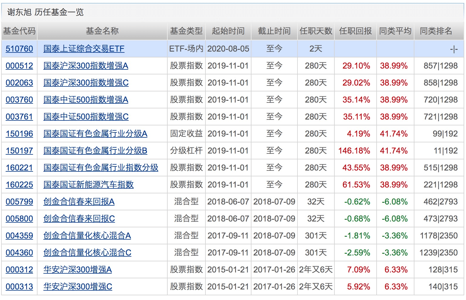Open fund code link 160221

[19, 168]
